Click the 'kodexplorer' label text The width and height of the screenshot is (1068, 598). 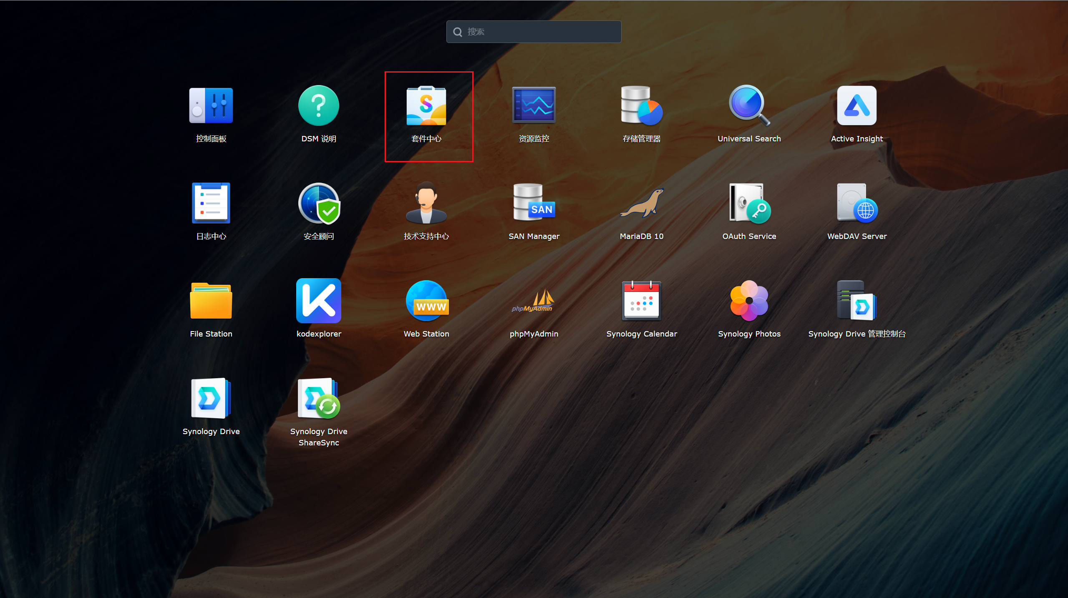(319, 334)
